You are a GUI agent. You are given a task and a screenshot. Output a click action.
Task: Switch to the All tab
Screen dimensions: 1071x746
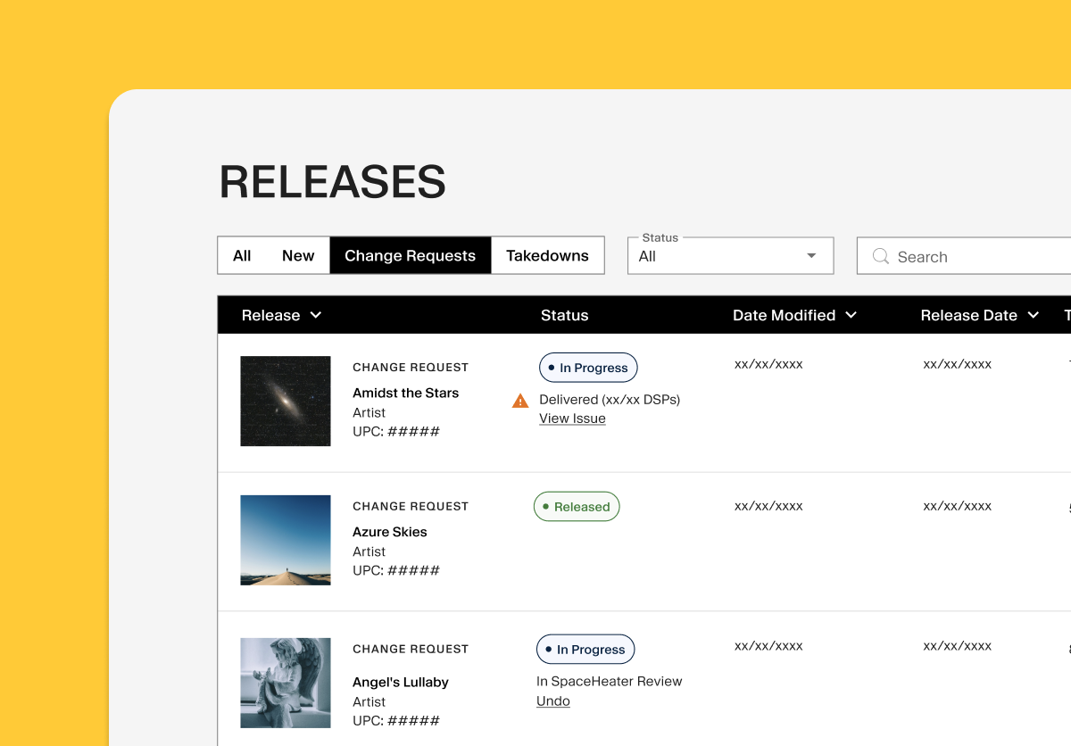(x=242, y=255)
